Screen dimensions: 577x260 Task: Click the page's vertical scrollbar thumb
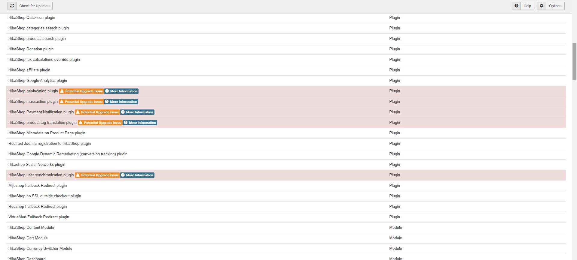coord(574,62)
